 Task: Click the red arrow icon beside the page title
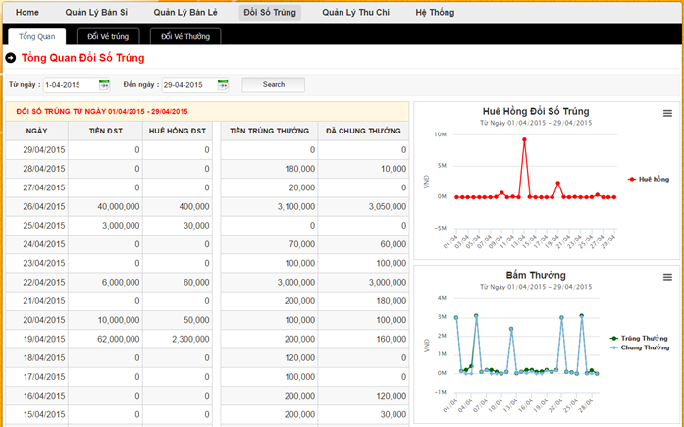click(10, 58)
